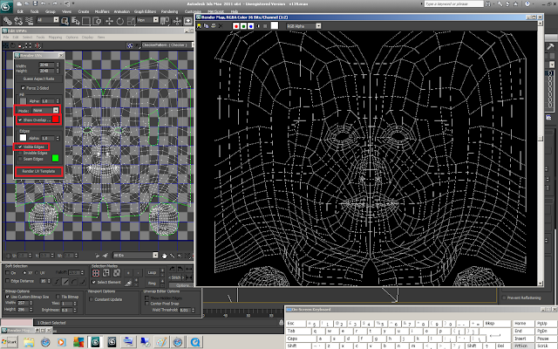Open the All IDs material dropdown
The width and height of the screenshot is (558, 349).
[x=136, y=256]
